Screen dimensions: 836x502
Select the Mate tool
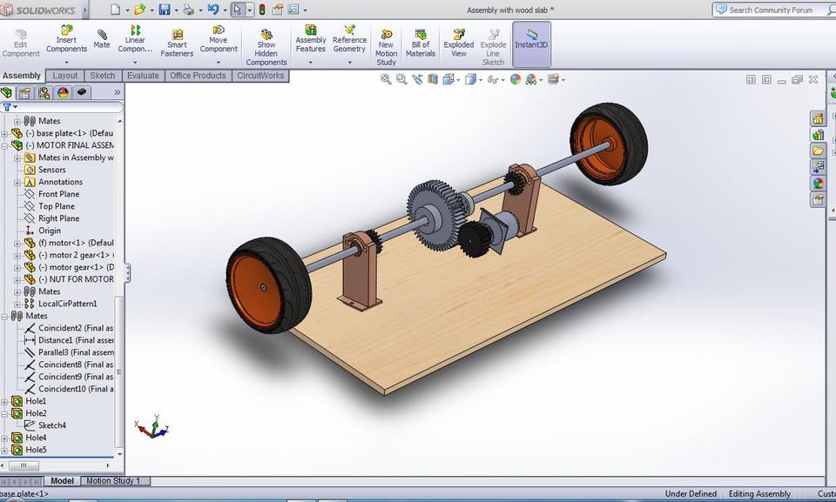pyautogui.click(x=101, y=39)
